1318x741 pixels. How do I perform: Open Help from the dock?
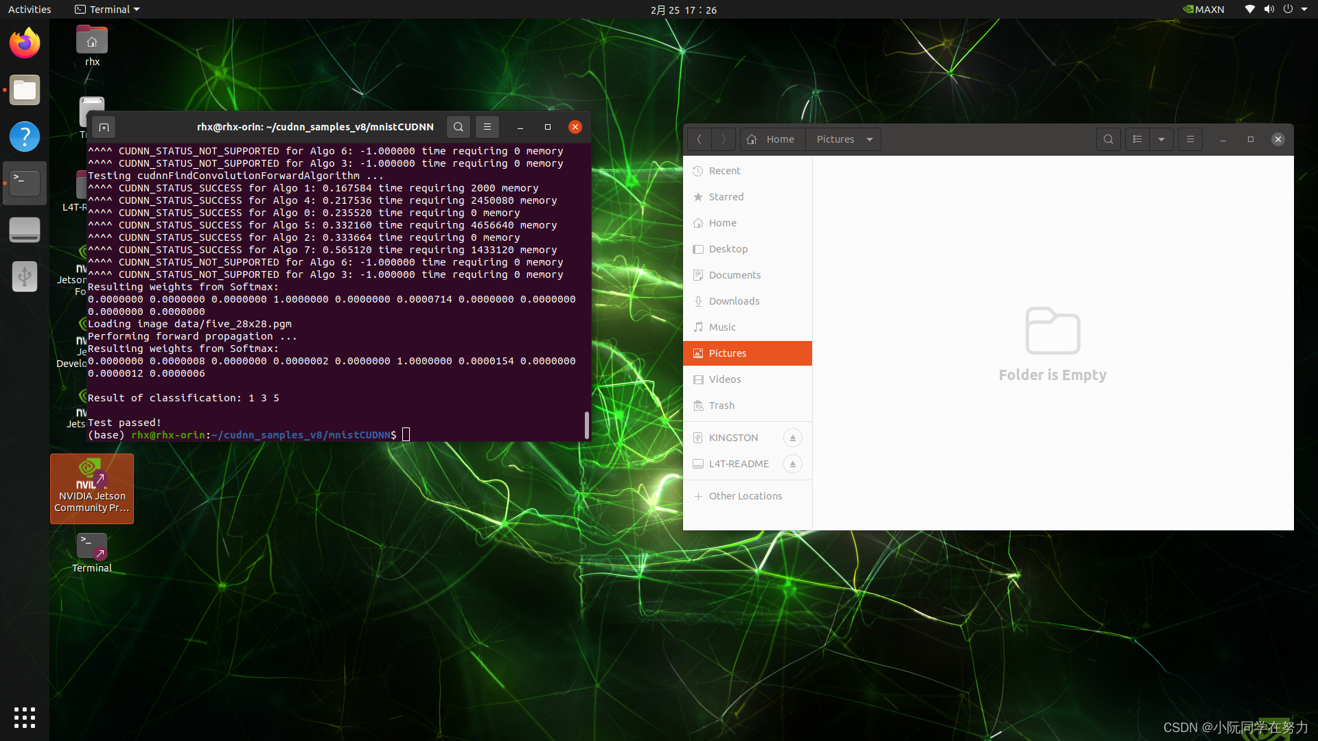(25, 137)
